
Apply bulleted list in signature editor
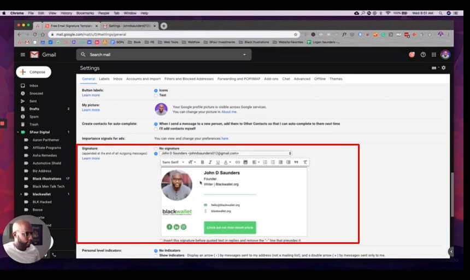(x=273, y=162)
